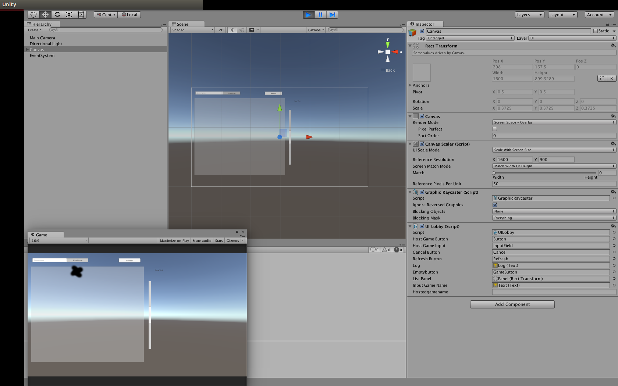
Task: Click the Play button
Action: click(x=309, y=15)
